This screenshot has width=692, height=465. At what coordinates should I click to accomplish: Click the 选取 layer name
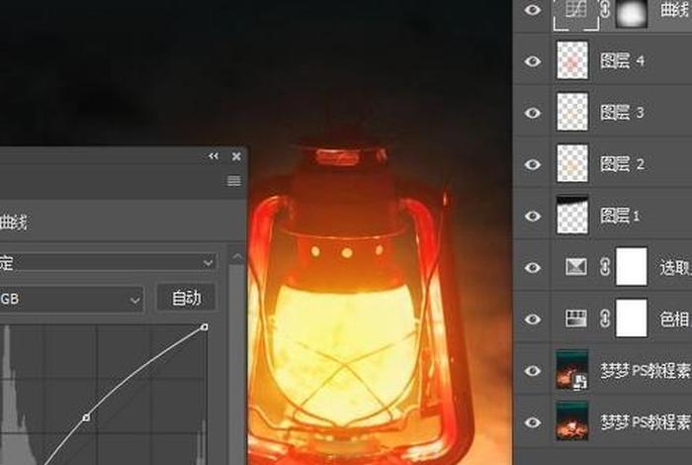675,268
